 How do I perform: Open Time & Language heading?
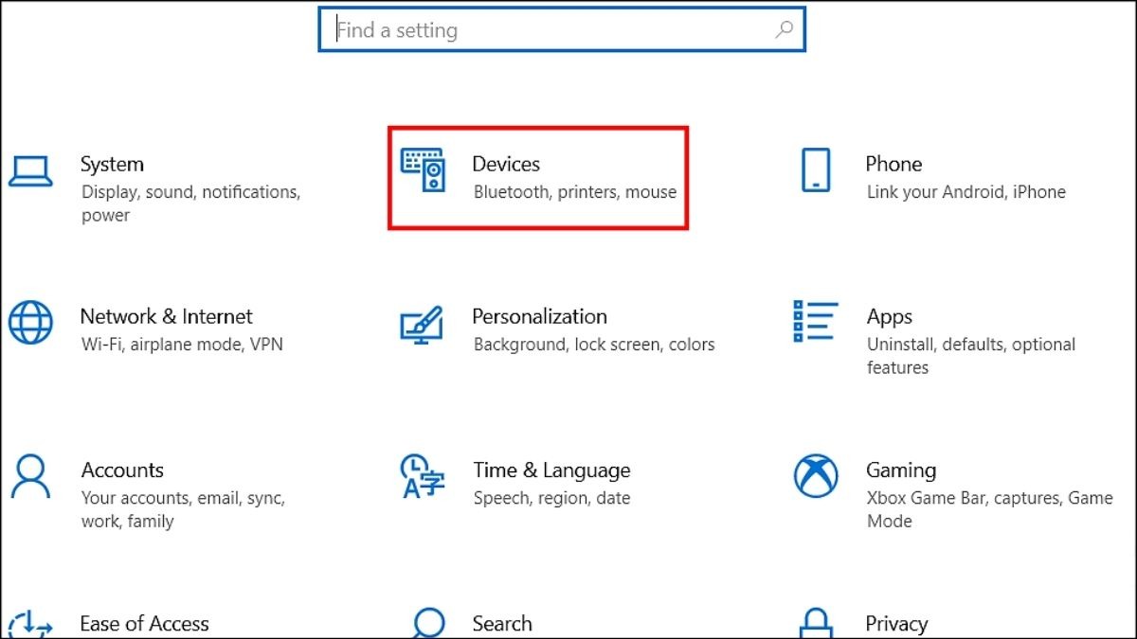(551, 470)
